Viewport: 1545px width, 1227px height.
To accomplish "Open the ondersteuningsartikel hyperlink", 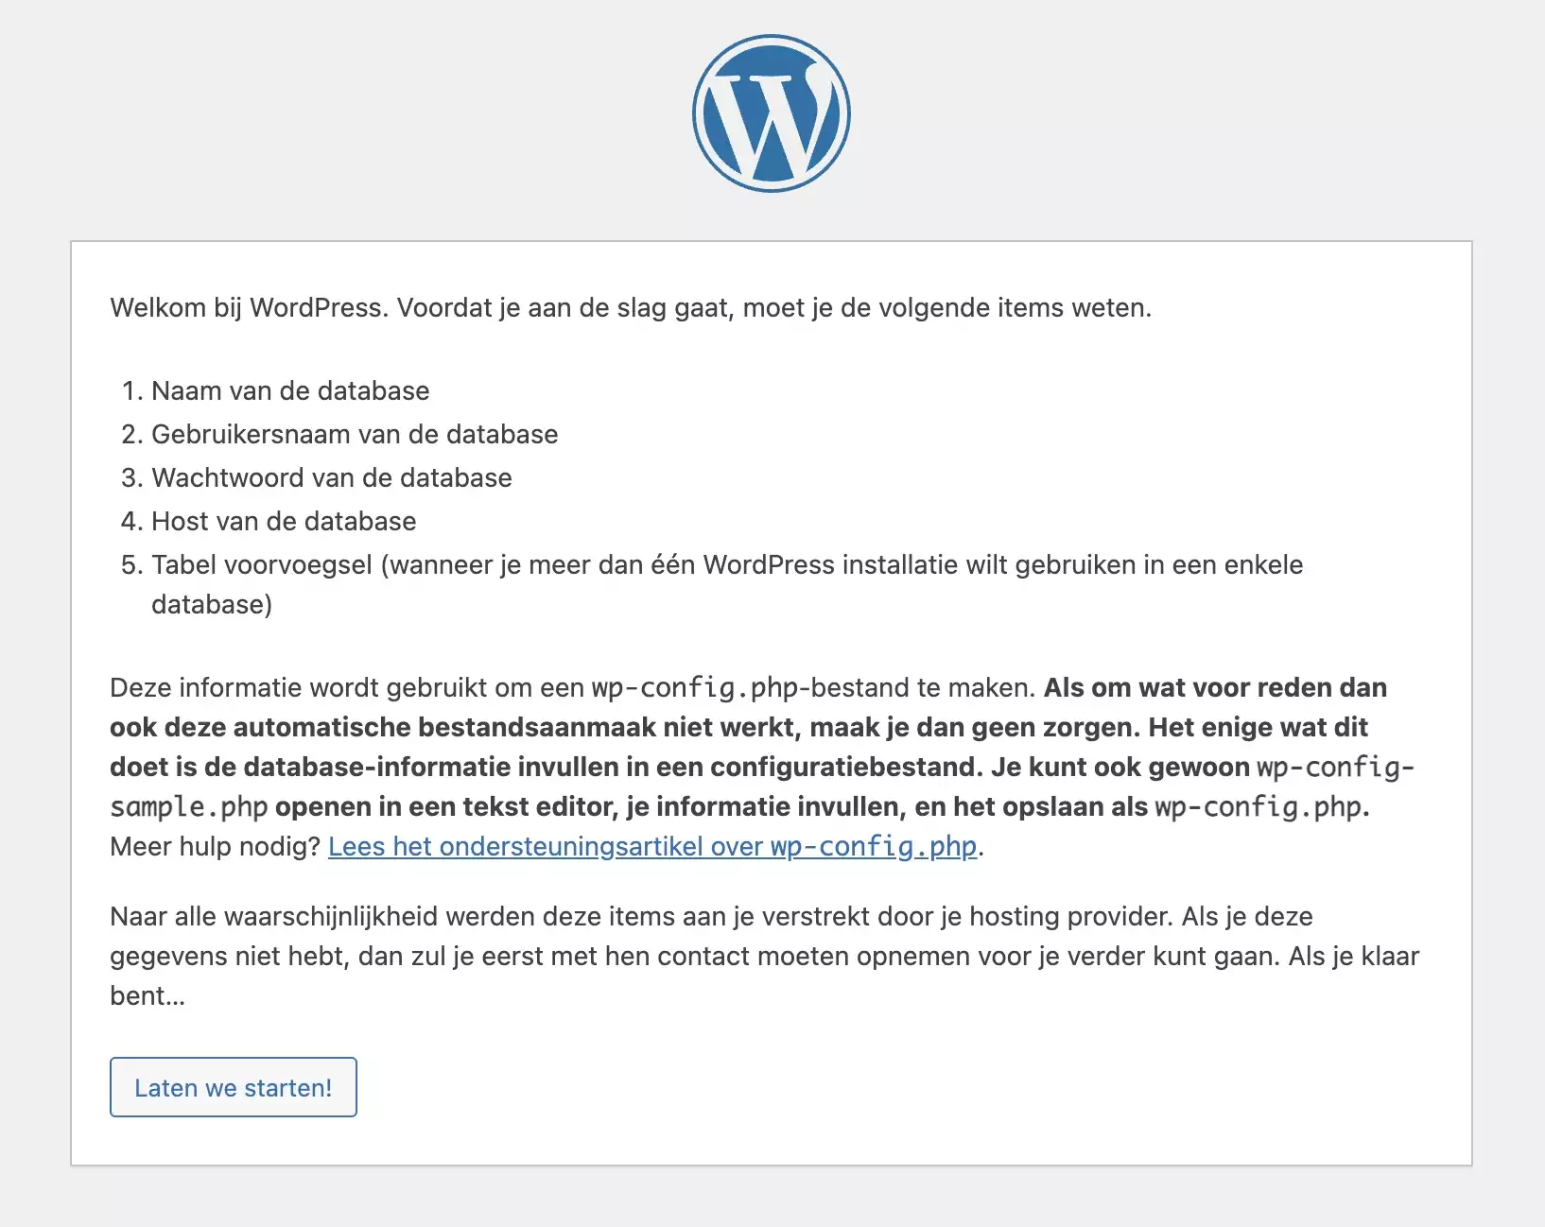I will 652,847.
